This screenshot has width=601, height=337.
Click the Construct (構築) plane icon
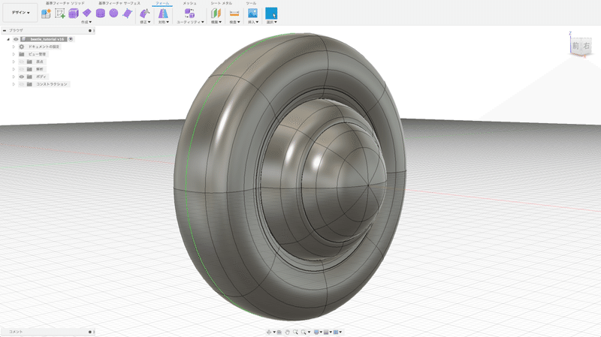(216, 14)
